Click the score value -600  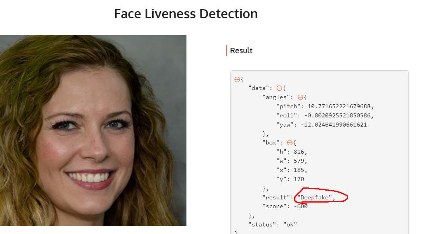pyautogui.click(x=300, y=207)
